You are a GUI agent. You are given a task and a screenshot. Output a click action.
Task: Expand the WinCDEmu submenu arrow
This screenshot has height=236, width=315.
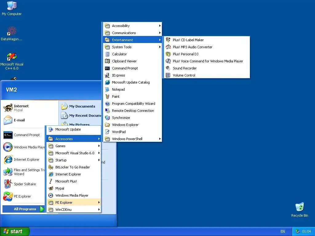99,210
